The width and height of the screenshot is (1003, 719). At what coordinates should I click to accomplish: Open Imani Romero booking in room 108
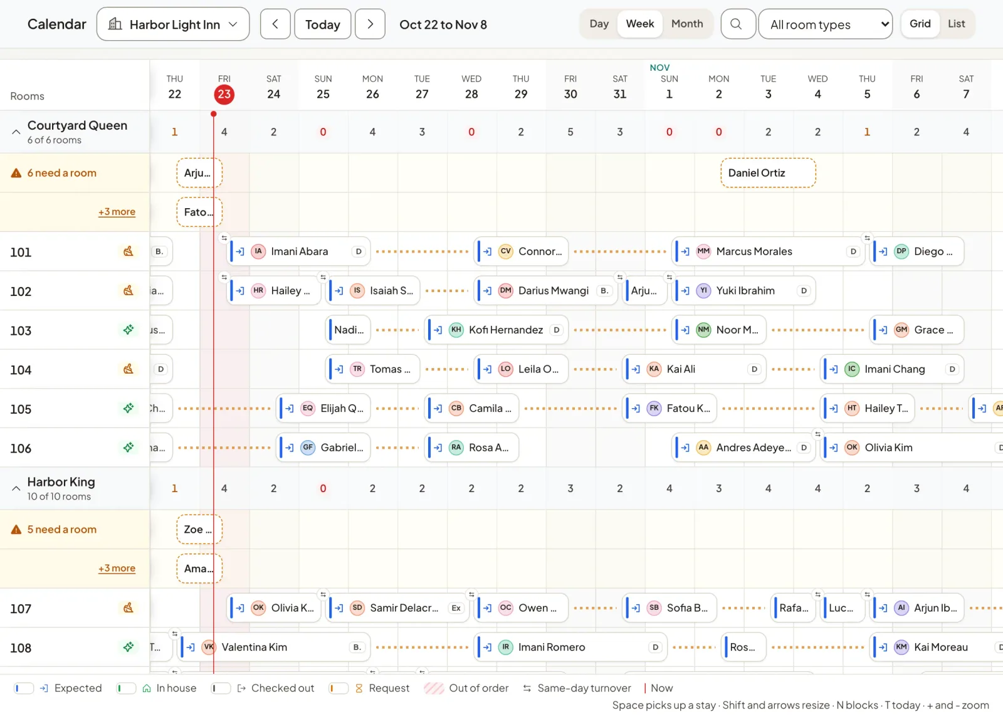pyautogui.click(x=570, y=647)
